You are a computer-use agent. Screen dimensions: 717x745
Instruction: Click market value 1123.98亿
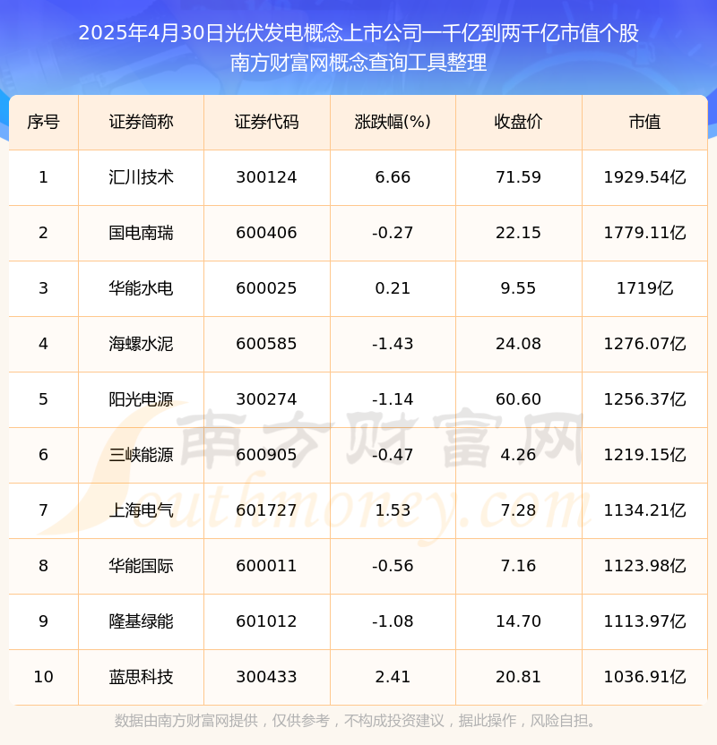click(644, 566)
